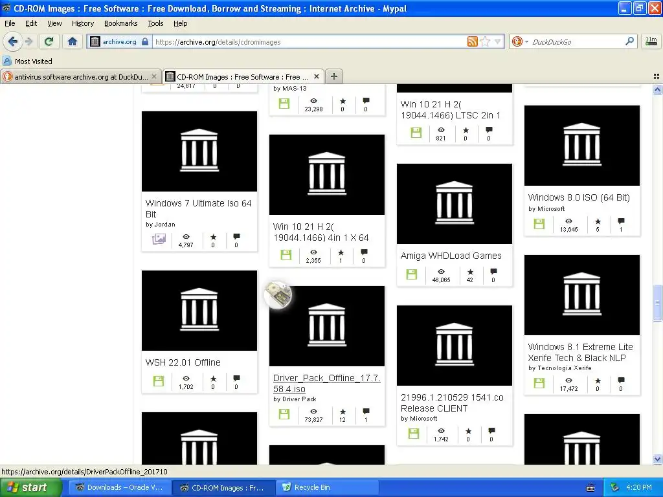The image size is (663, 497).
Task: Open the Bookmarks menu
Action: pos(120,23)
